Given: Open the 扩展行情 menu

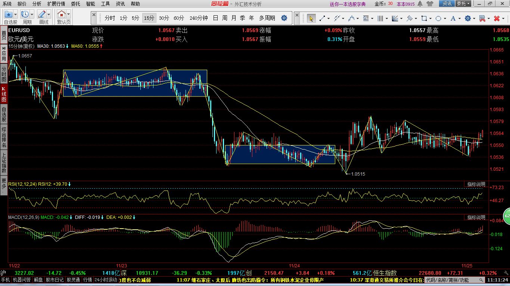Looking at the screenshot, I should (x=56, y=4).
